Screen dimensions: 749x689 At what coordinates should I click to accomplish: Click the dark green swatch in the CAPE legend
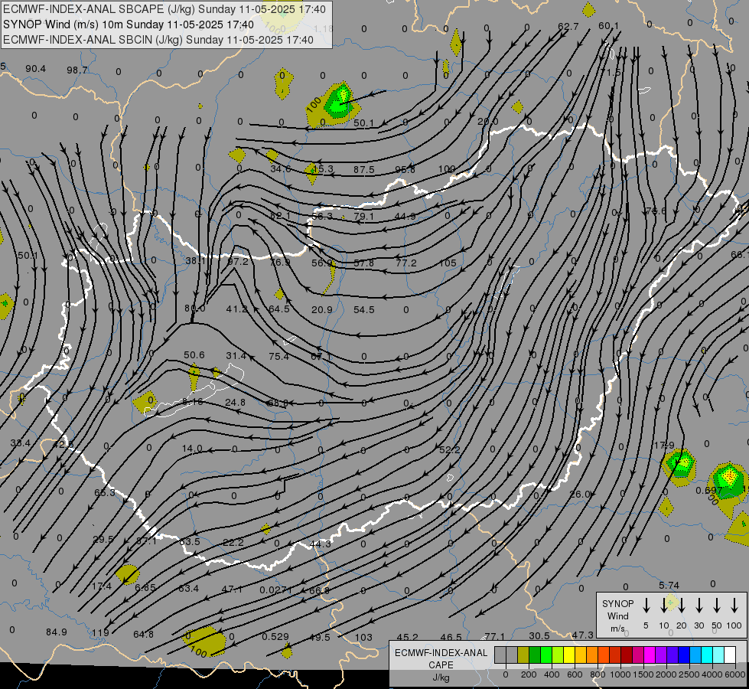[535, 655]
